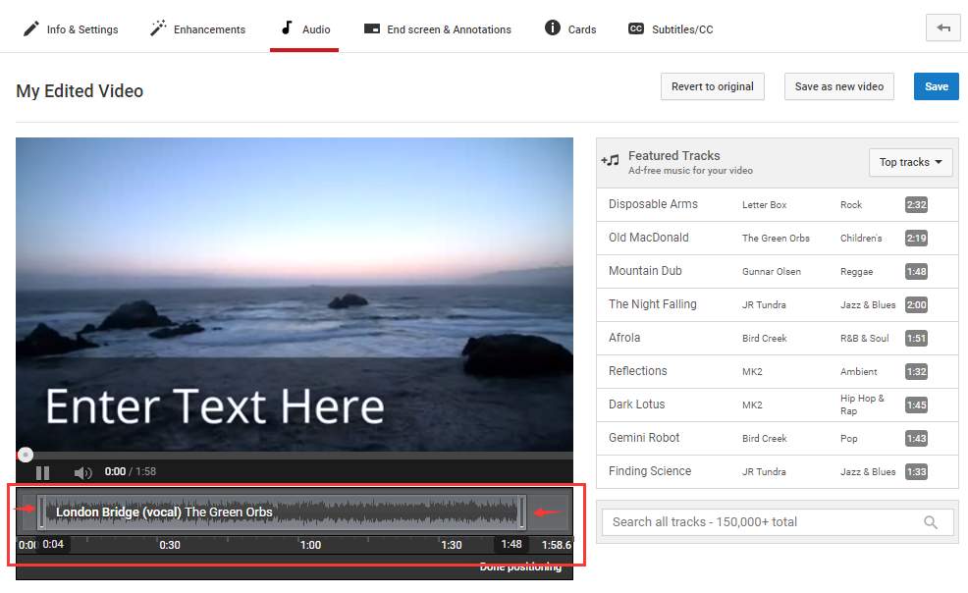968x593 pixels.
Task: Open the Subtitles/CC tab
Action: pos(671,29)
